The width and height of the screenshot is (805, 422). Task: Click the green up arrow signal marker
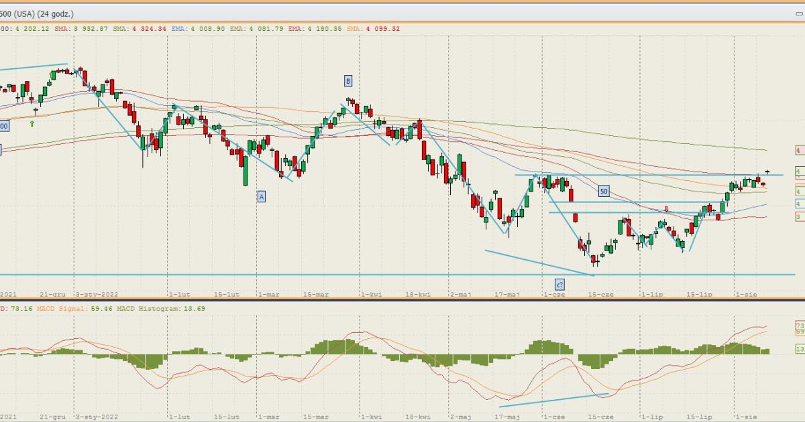click(x=32, y=123)
